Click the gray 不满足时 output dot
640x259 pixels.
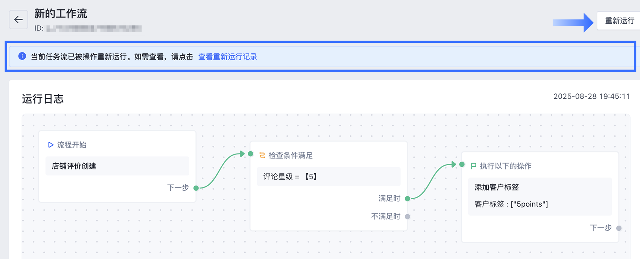407,216
